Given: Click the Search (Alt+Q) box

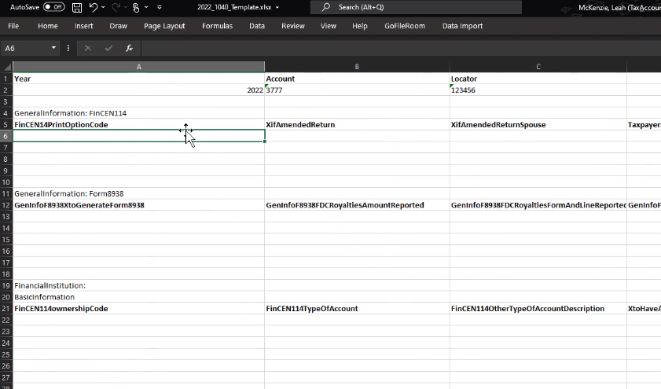Looking at the screenshot, I should pos(416,7).
